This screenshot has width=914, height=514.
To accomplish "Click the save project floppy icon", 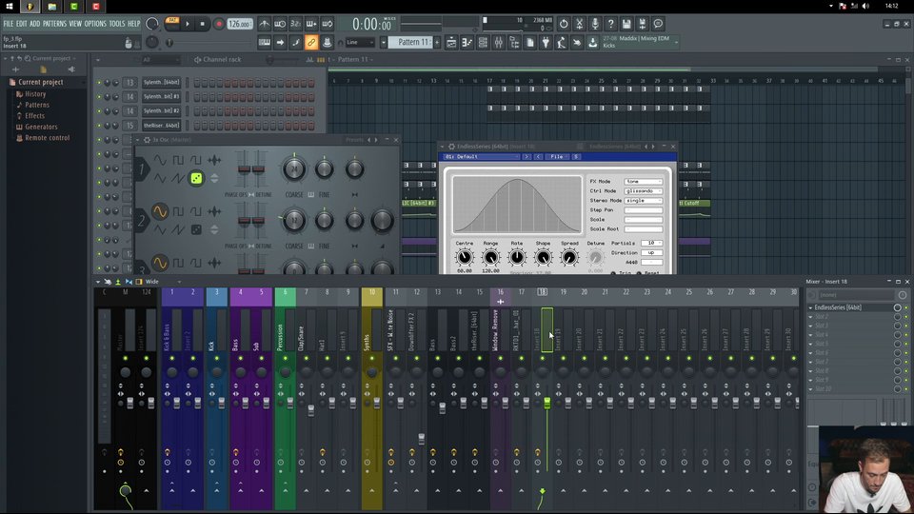I will pos(626,24).
